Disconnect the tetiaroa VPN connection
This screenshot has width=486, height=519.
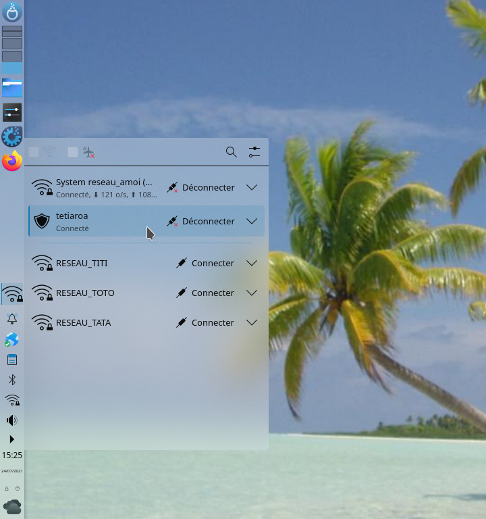(200, 221)
